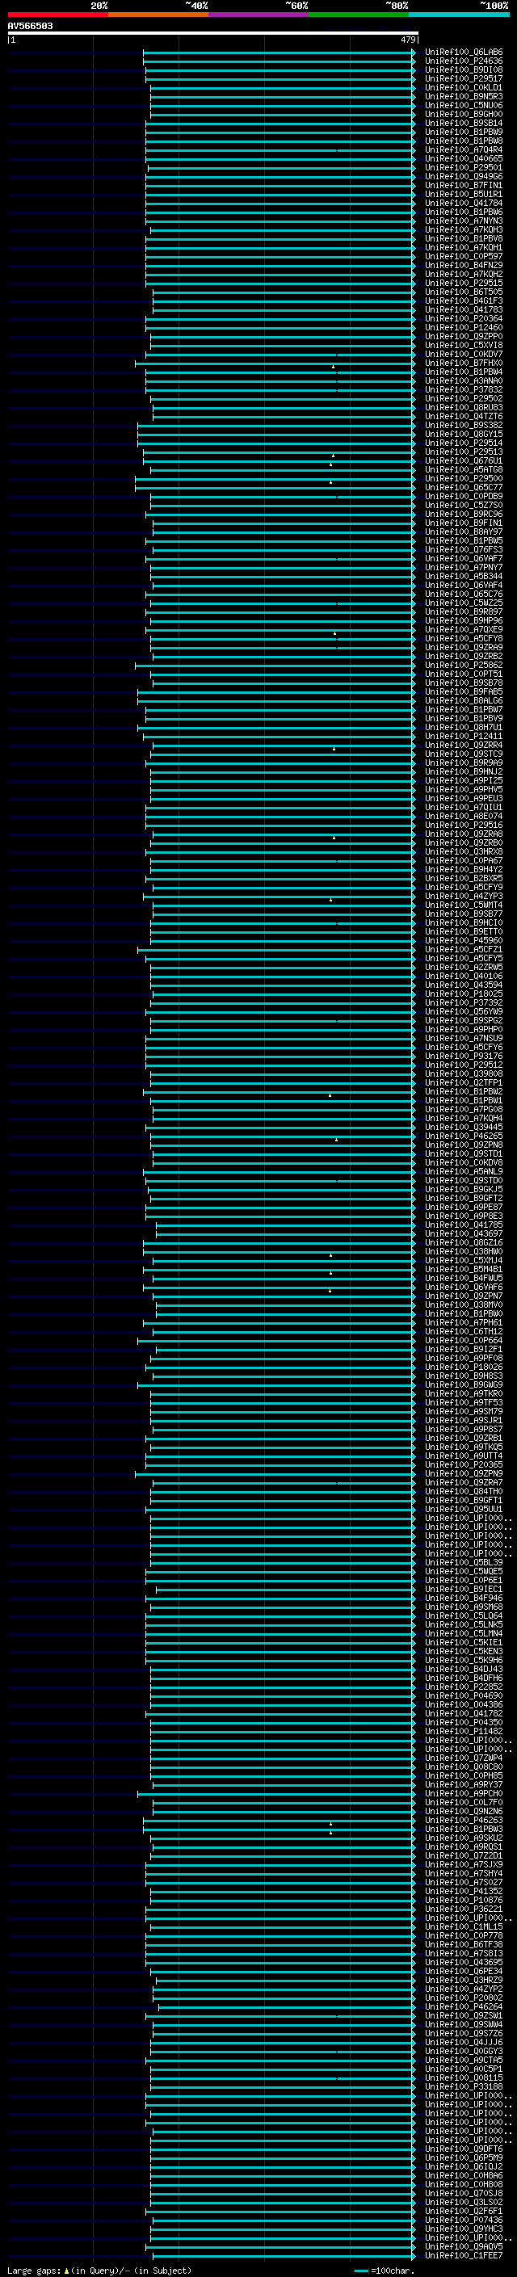The image size is (517, 2277).
Task: Select hit UniRef100_Q8GZ16
Action: [x=464, y=1243]
